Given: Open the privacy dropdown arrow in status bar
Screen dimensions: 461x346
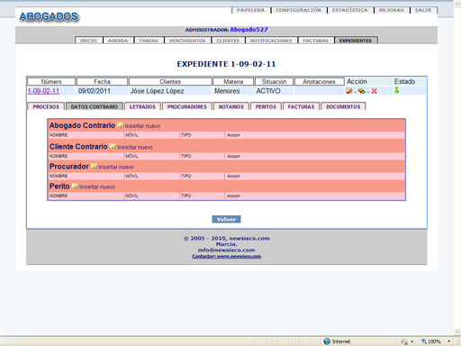Looking at the screenshot, I should click(x=412, y=341).
